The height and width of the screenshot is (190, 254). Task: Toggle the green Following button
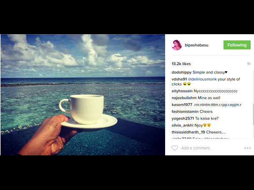237,45
